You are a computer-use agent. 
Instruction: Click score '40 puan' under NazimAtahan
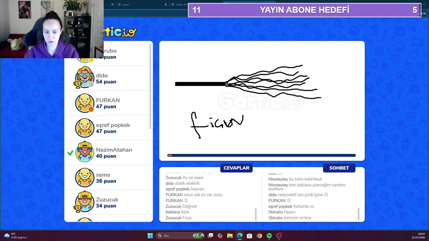pyautogui.click(x=106, y=156)
